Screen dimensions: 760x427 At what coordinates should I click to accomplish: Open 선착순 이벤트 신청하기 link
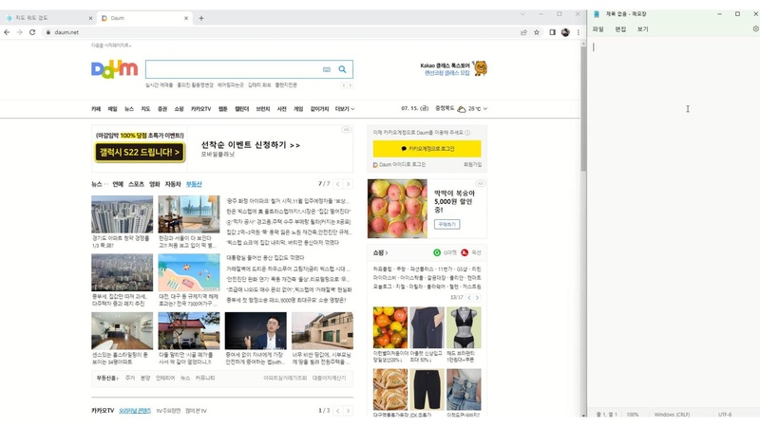[250, 145]
